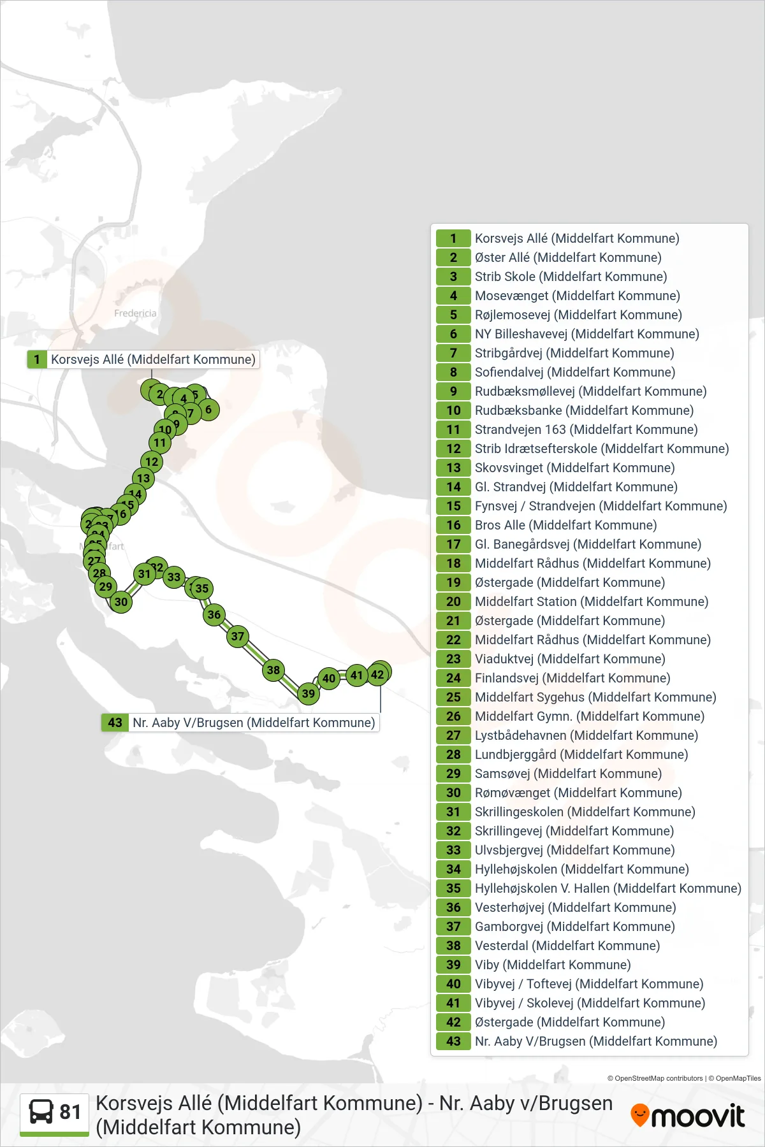Select stop 24 Finlandsvej in list
The image size is (765, 1147).
(x=589, y=678)
